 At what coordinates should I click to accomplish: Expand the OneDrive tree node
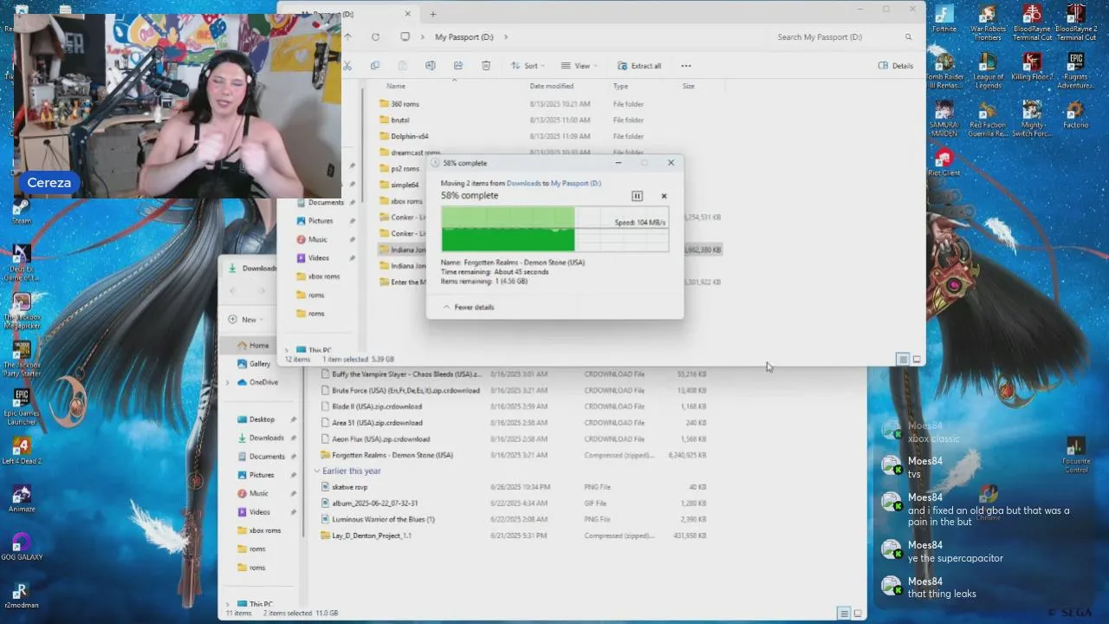tap(228, 382)
